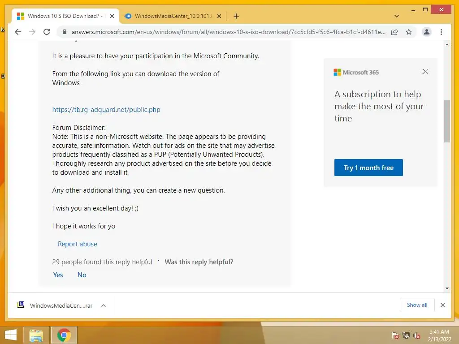Share this page icon in address bar

point(394,32)
